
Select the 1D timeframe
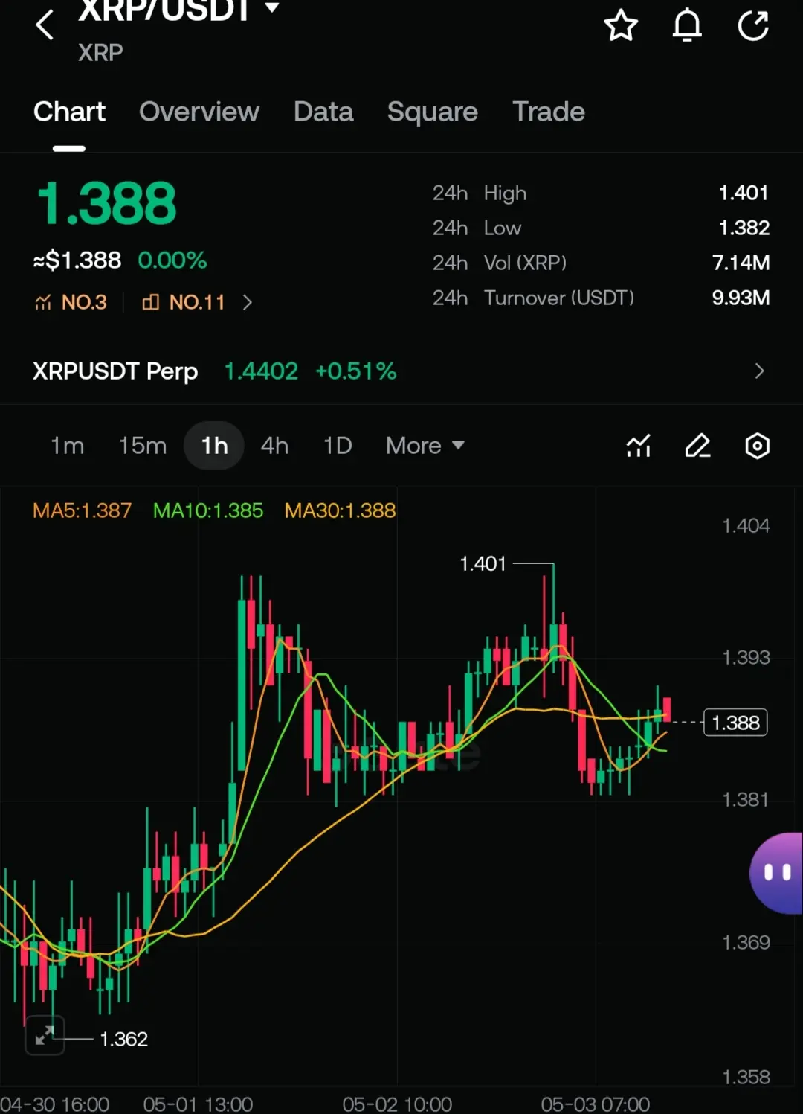click(338, 446)
